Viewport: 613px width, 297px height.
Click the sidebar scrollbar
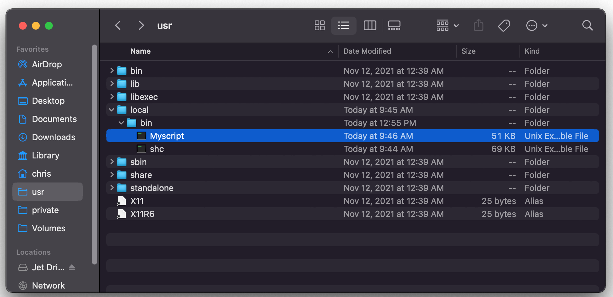coord(95,155)
